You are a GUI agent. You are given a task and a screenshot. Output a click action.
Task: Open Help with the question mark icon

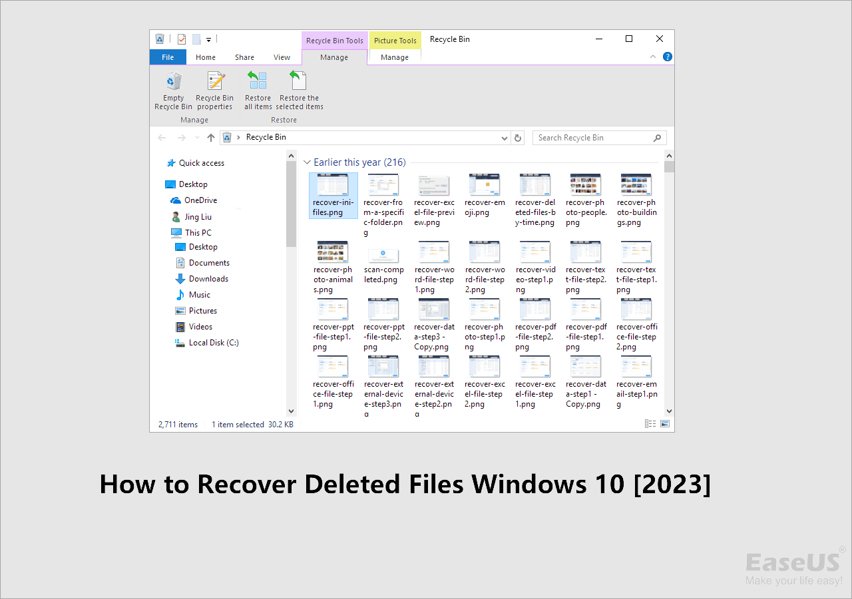click(667, 57)
